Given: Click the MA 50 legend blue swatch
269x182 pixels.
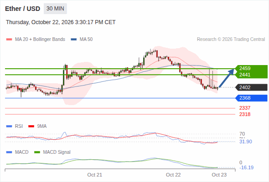Looking at the screenshot, I should click(x=74, y=40).
